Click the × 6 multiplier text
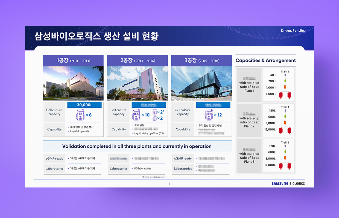 tap(89, 115)
